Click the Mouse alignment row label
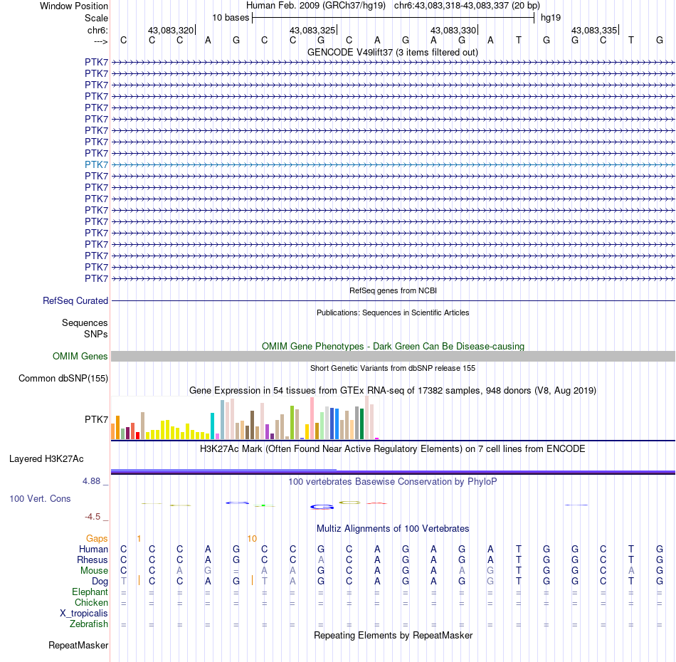Image resolution: width=676 pixels, height=662 pixels. 94,571
